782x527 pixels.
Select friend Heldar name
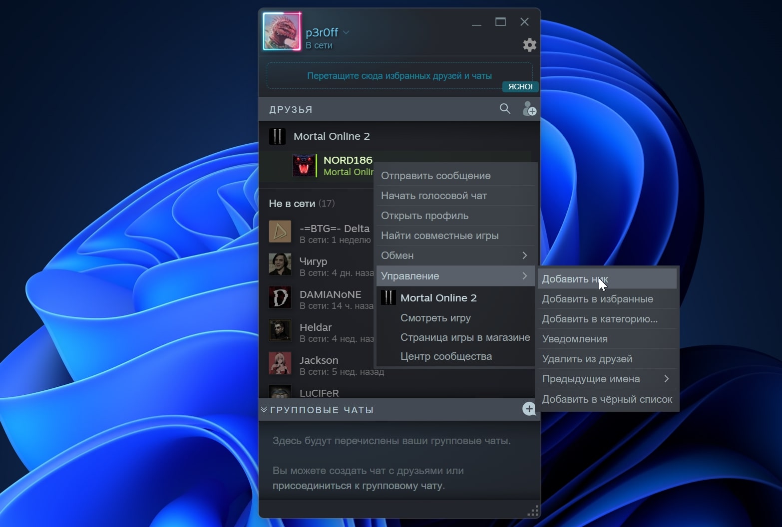click(316, 327)
